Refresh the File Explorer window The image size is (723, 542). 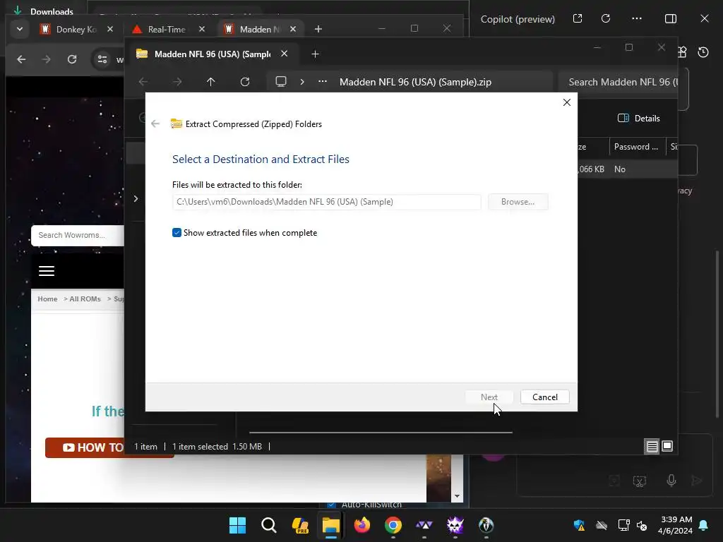[245, 82]
